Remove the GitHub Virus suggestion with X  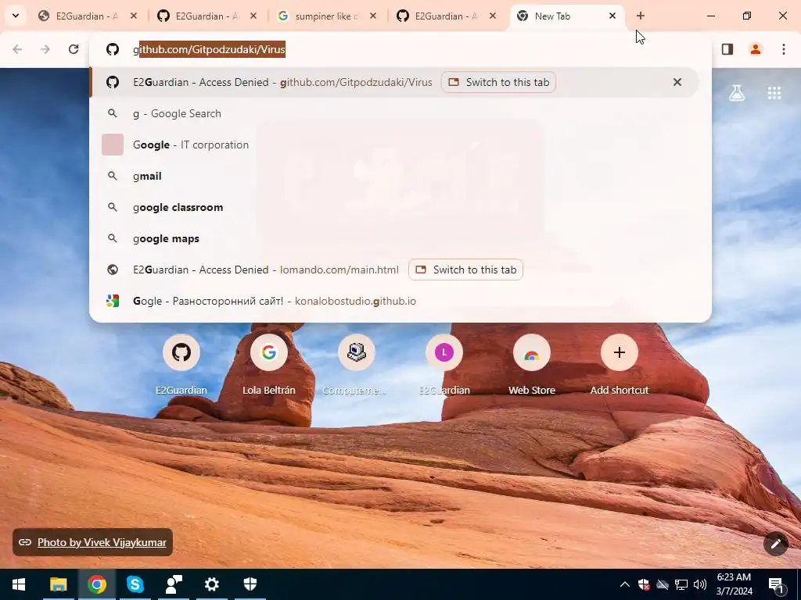coord(677,82)
